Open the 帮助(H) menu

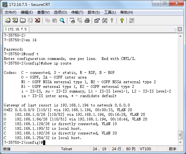(126, 12)
